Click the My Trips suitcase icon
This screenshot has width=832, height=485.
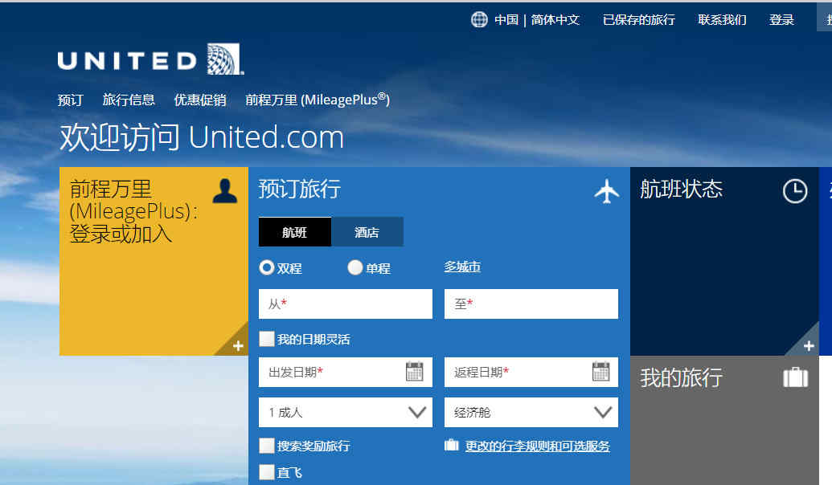coord(795,377)
